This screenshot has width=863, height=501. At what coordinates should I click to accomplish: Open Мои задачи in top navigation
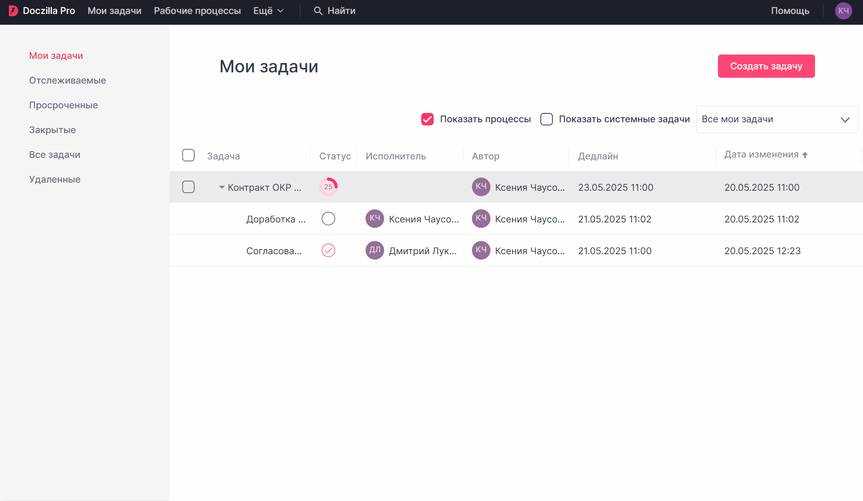click(x=114, y=11)
